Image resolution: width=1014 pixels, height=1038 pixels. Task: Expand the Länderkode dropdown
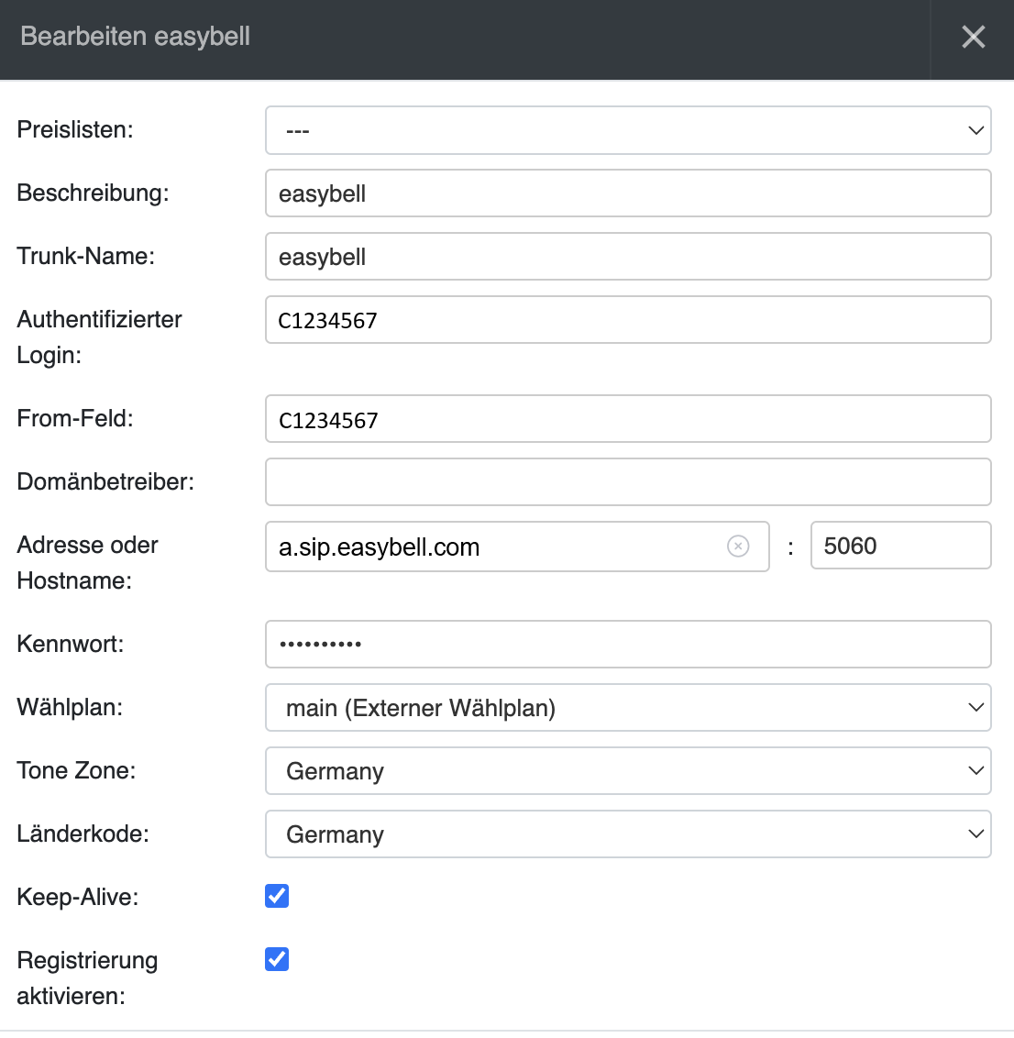point(628,834)
